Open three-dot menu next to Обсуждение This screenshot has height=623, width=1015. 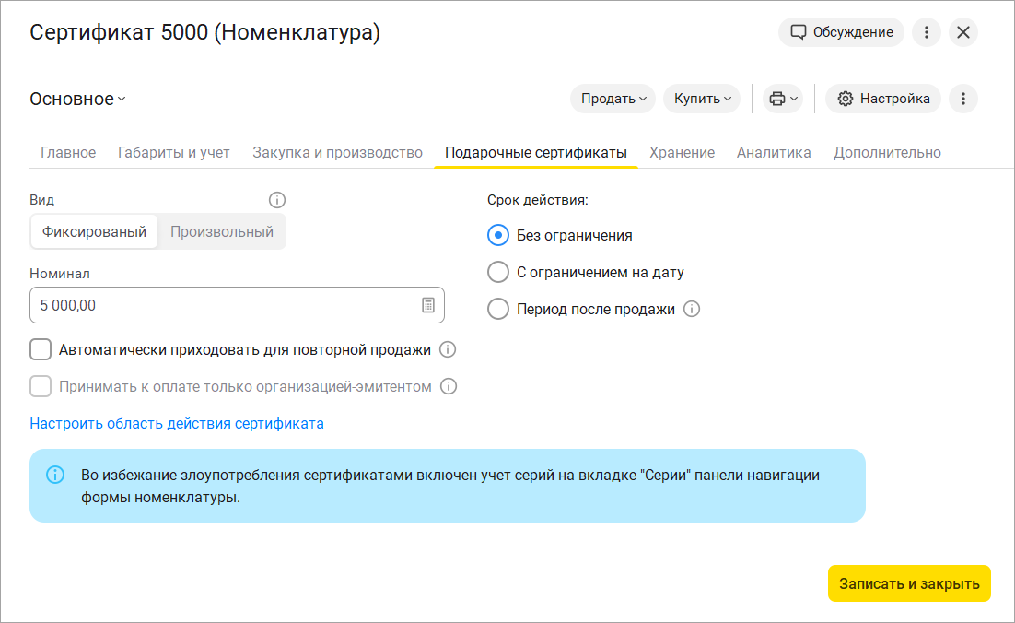pos(926,32)
